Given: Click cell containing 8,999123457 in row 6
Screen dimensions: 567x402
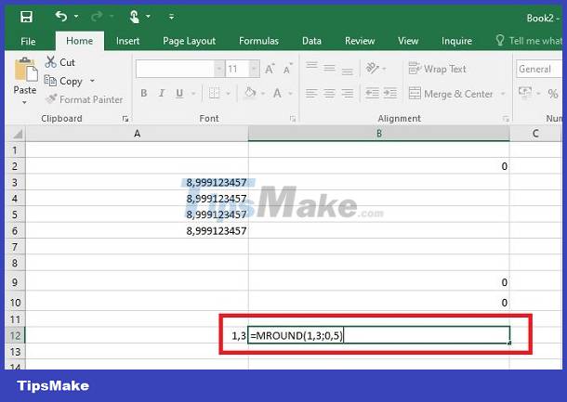Looking at the screenshot, I should coord(137,230).
